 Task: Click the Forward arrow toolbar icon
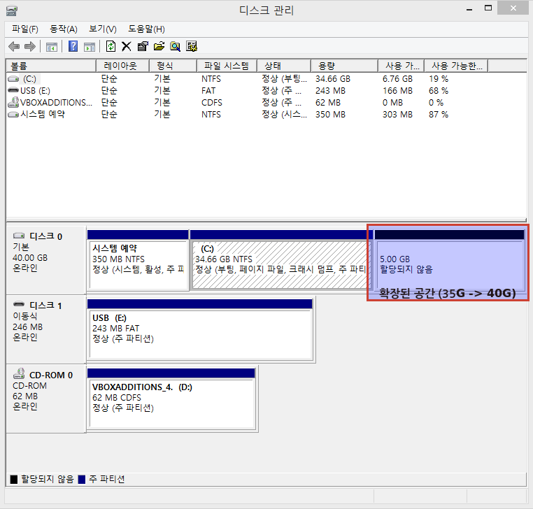[30, 47]
